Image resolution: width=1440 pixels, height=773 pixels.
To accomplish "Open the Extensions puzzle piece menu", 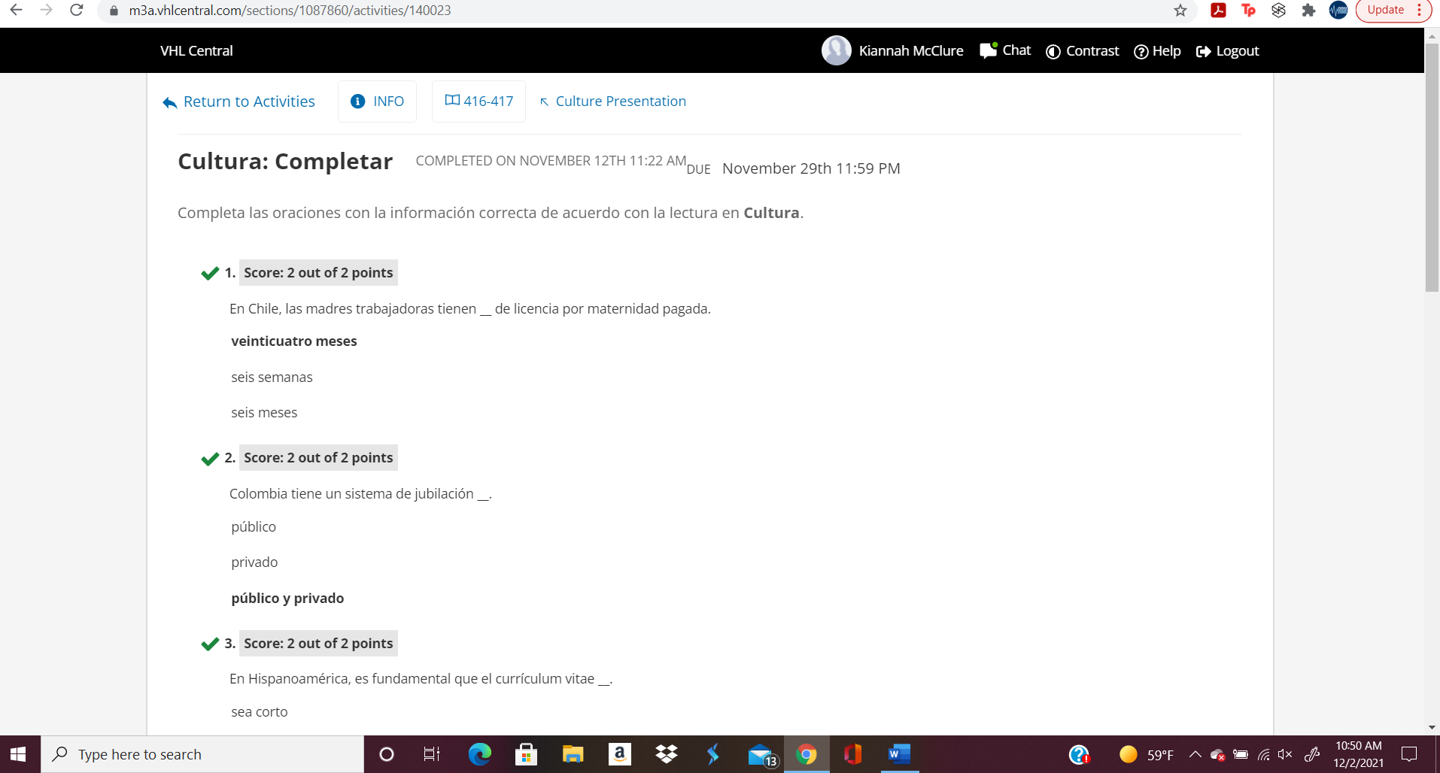I will pyautogui.click(x=1308, y=11).
